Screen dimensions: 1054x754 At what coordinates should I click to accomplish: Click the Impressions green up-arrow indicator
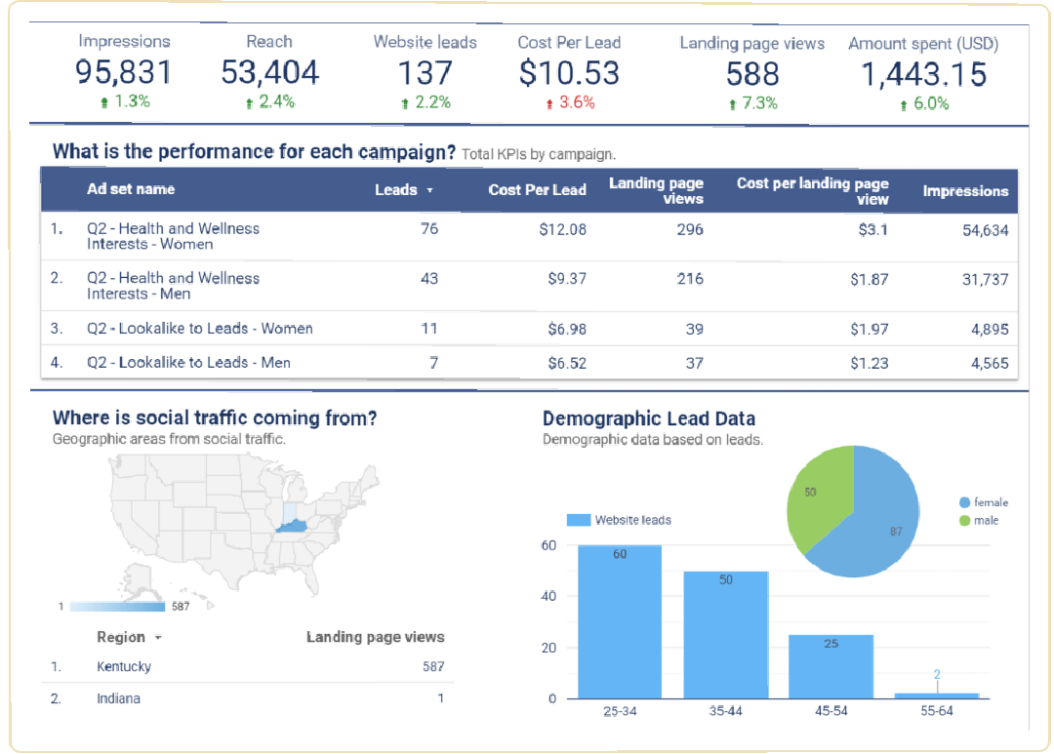coord(103,101)
